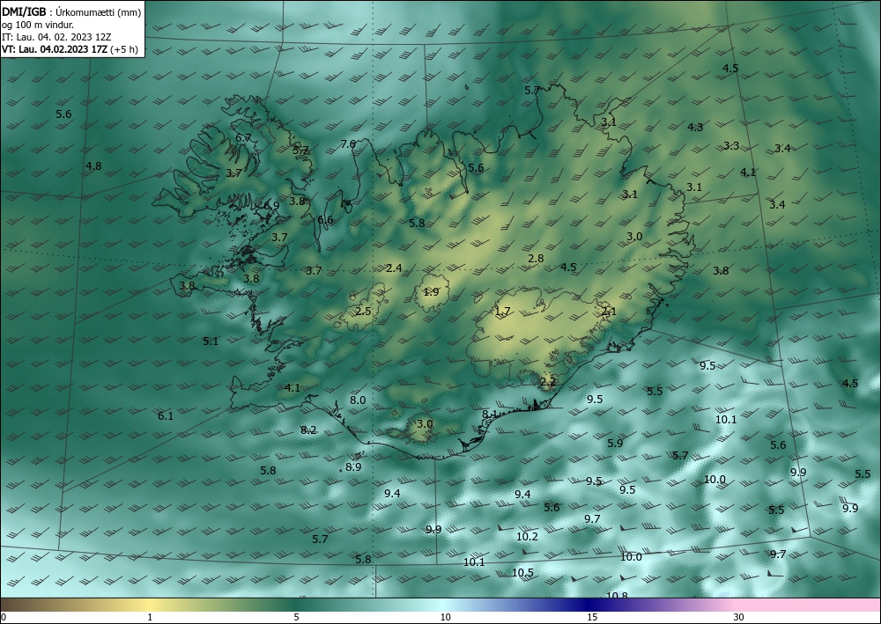The image size is (881, 624).
Task: Click the 7.6 precipitable water value
Action: point(348,144)
